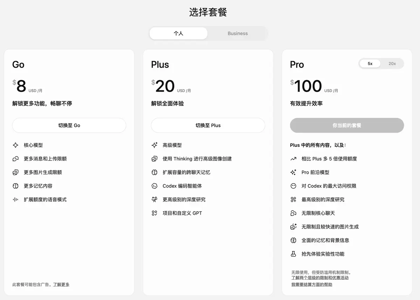Click the Pro plan title

(297, 65)
